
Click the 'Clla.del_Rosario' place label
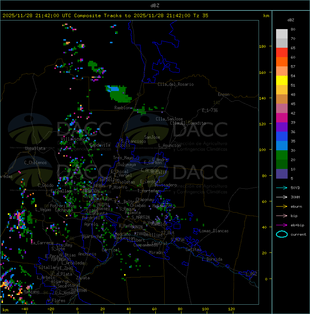pos(175,84)
